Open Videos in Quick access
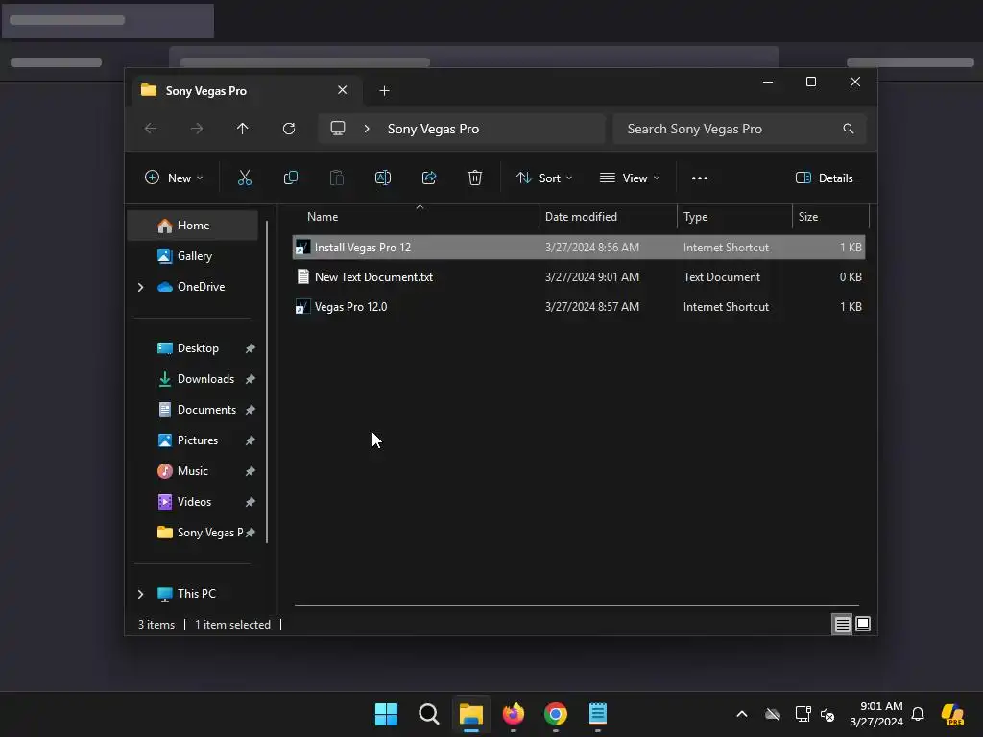The image size is (983, 737). coord(192,502)
